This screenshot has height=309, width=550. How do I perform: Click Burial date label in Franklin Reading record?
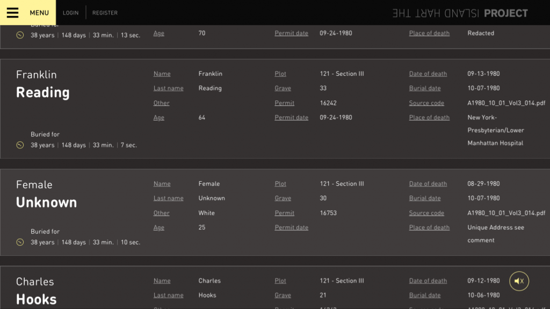[424, 89]
